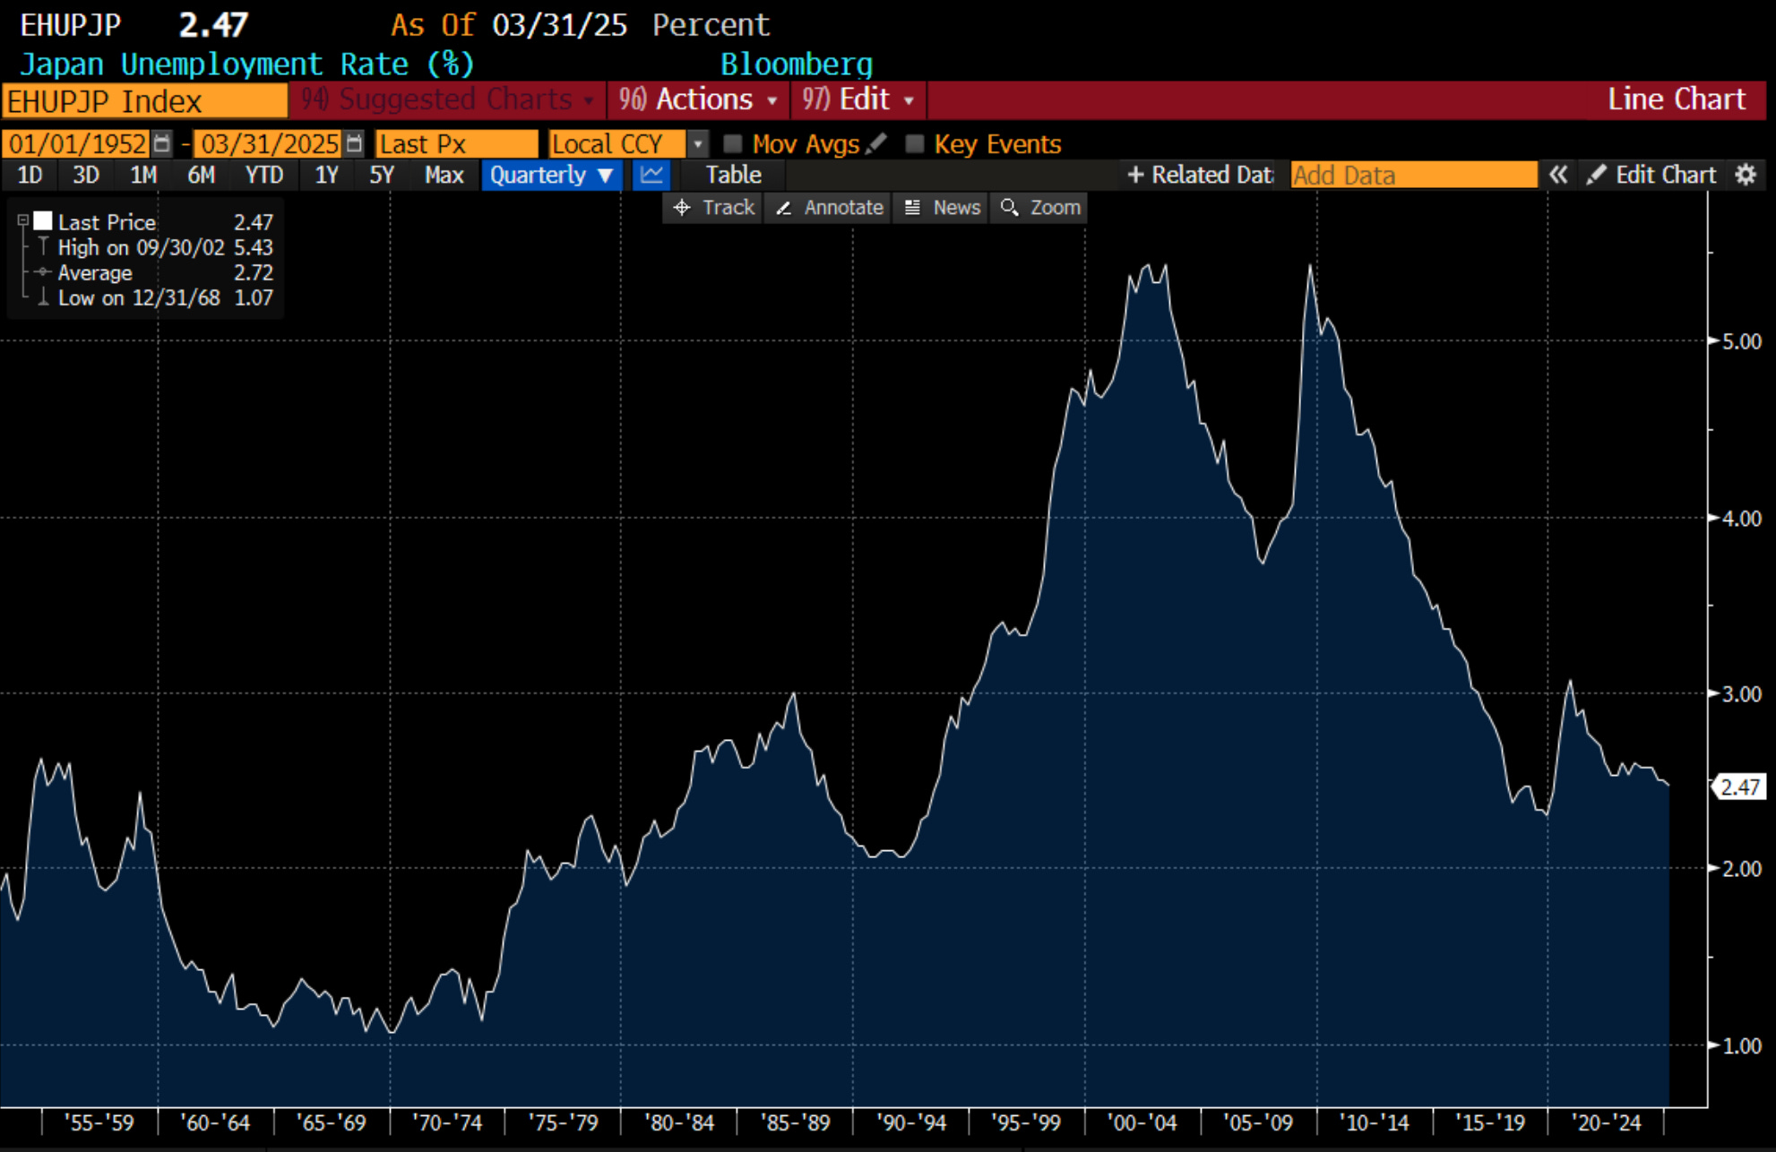Enable the Mov Avgs checkbox
Viewport: 1776px width, 1152px height.
[x=733, y=143]
